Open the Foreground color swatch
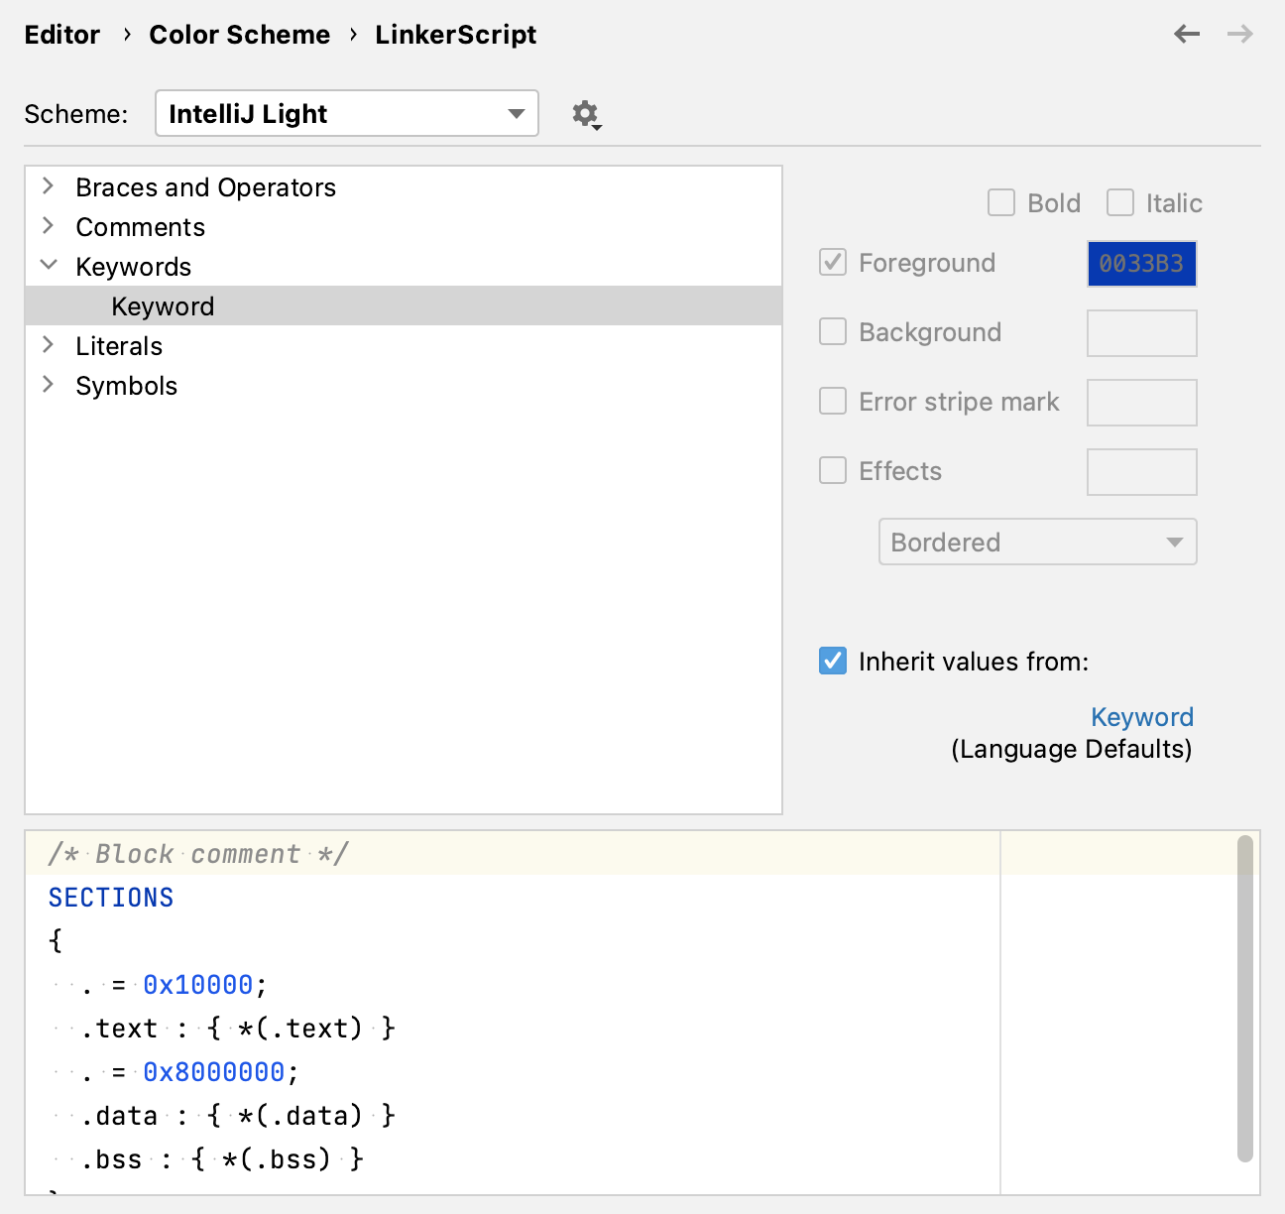Screen dimensions: 1285x1214 coord(1141,263)
